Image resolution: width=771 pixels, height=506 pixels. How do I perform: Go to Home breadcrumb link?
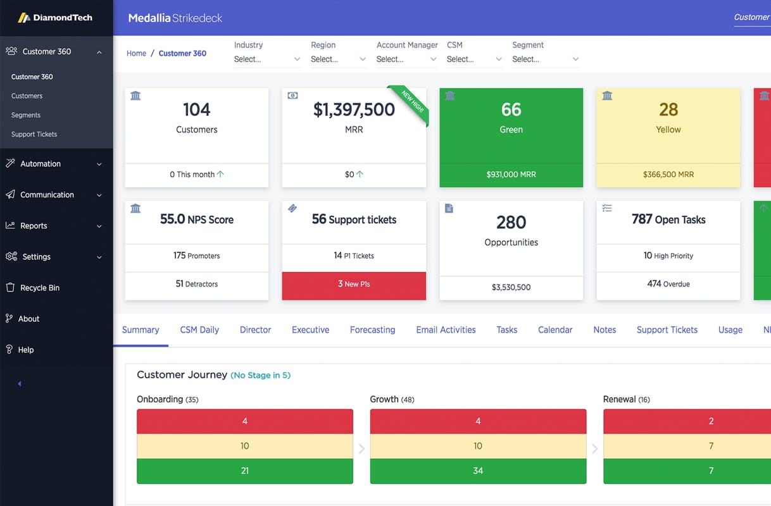pos(136,53)
